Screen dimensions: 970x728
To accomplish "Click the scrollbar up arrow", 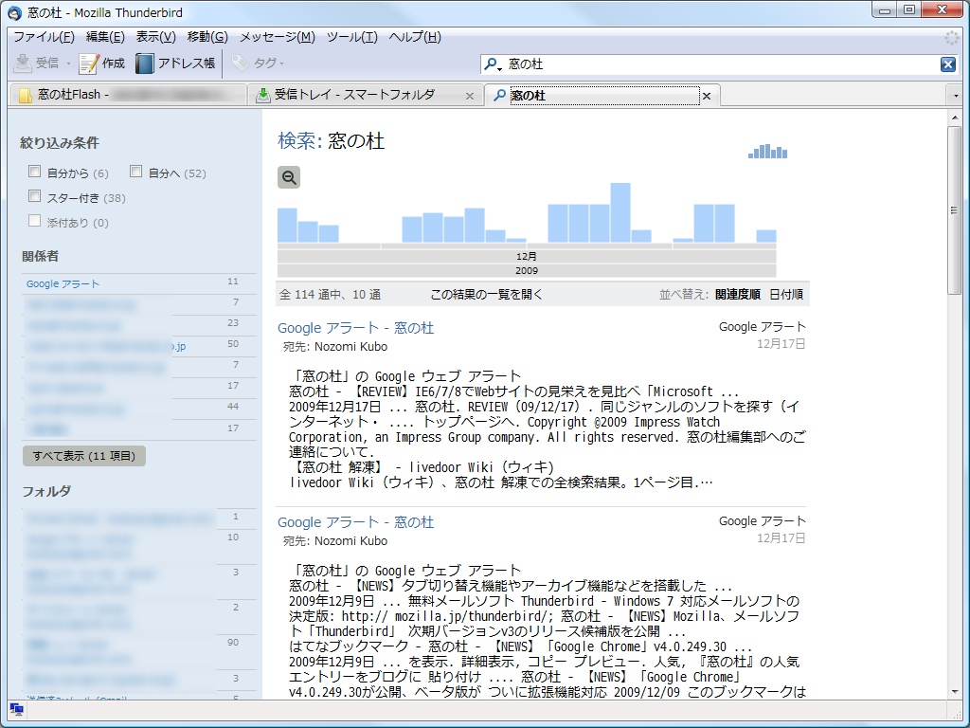I will pyautogui.click(x=955, y=118).
